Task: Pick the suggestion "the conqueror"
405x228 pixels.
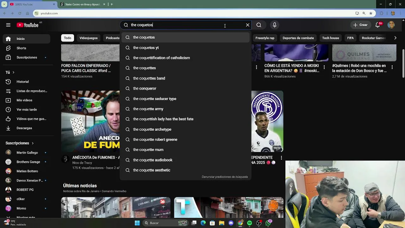Action: pos(185,88)
